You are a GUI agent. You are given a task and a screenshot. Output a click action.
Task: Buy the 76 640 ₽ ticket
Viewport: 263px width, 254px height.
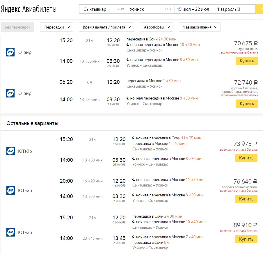click(246, 199)
